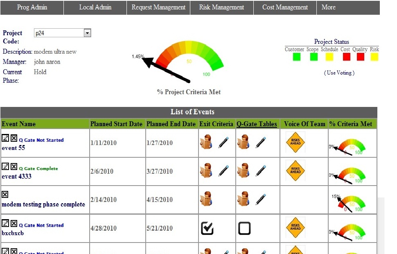
Task: Click the red Cost status swatch
Action: coord(346,57)
